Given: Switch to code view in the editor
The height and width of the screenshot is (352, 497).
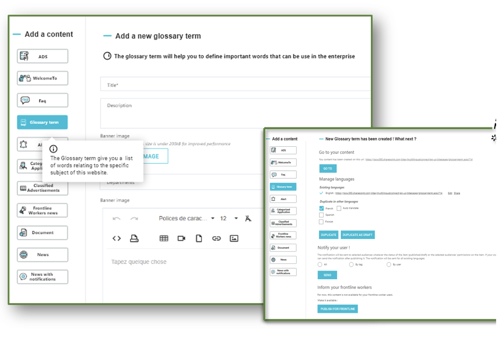Looking at the screenshot, I should pos(117,238).
